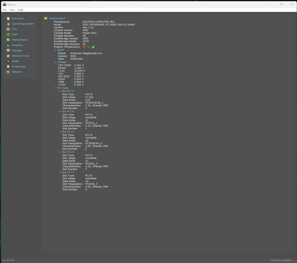The width and height of the screenshot is (297, 263).
Task: Collapse the PCI Data tree
Action: (55, 88)
